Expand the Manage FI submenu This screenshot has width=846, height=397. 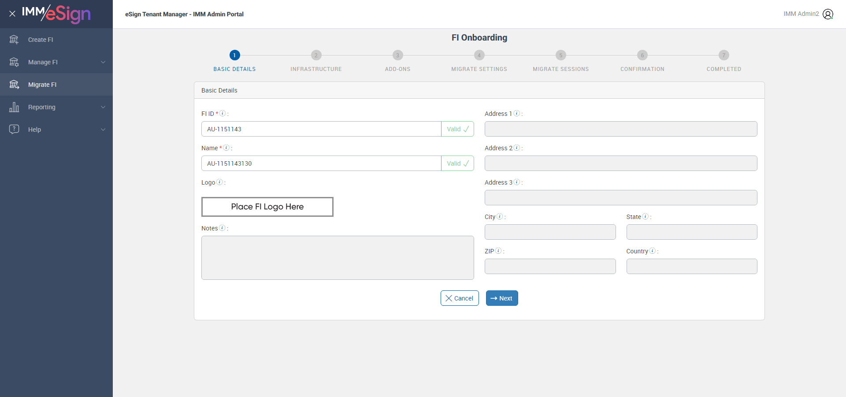click(103, 62)
